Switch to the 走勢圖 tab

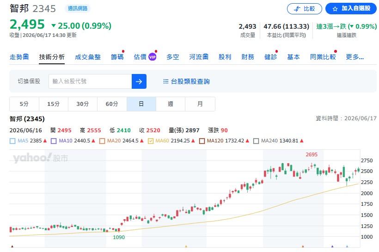19,57
